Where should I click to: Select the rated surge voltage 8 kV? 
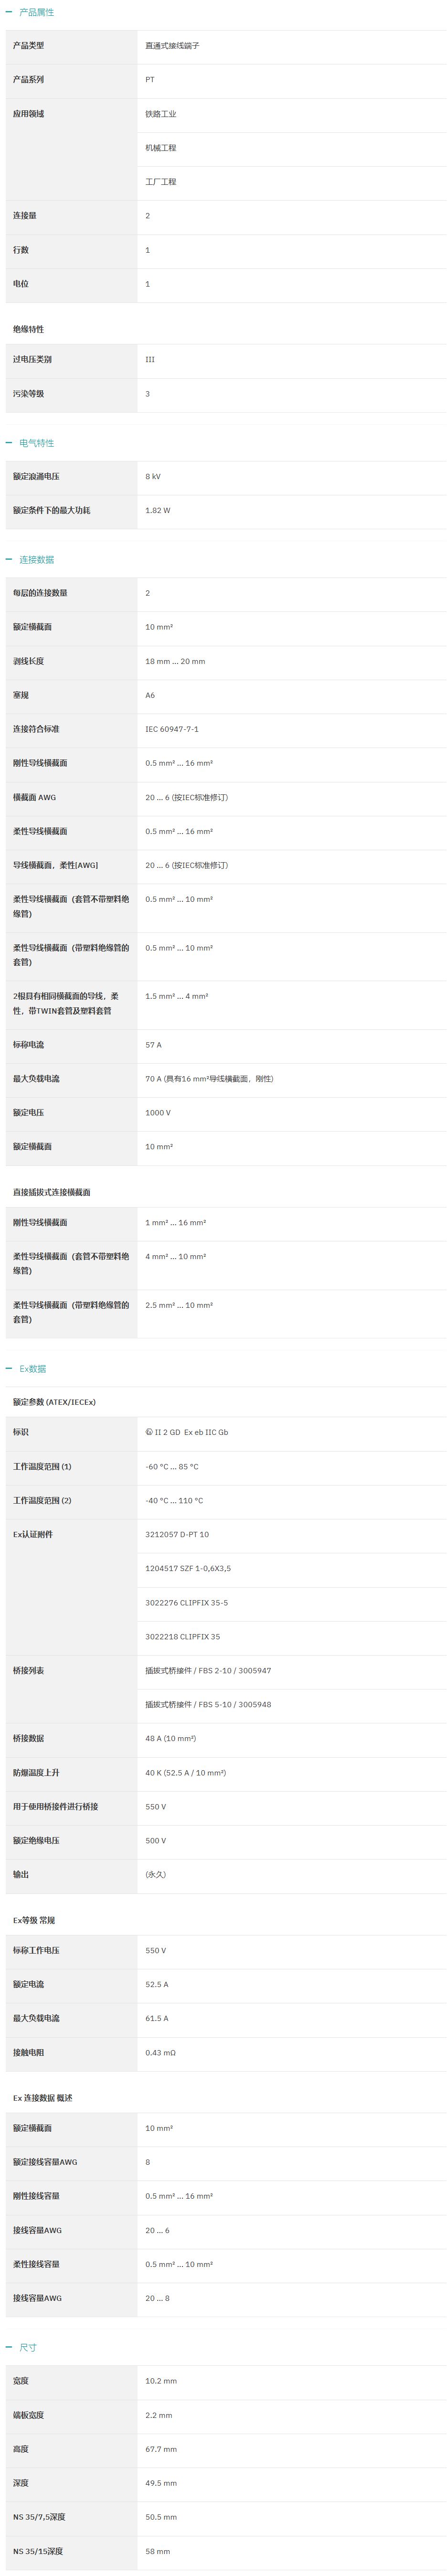(x=153, y=477)
